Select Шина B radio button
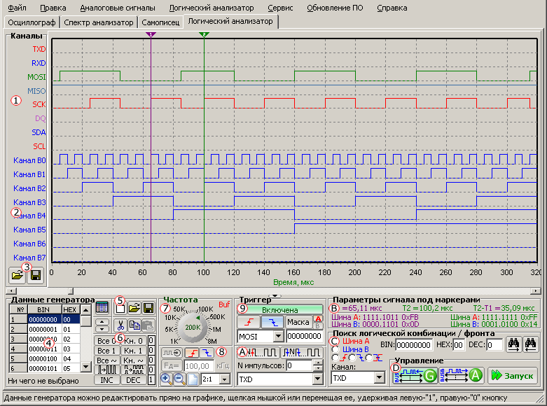This screenshot has width=547, height=406. click(x=335, y=349)
